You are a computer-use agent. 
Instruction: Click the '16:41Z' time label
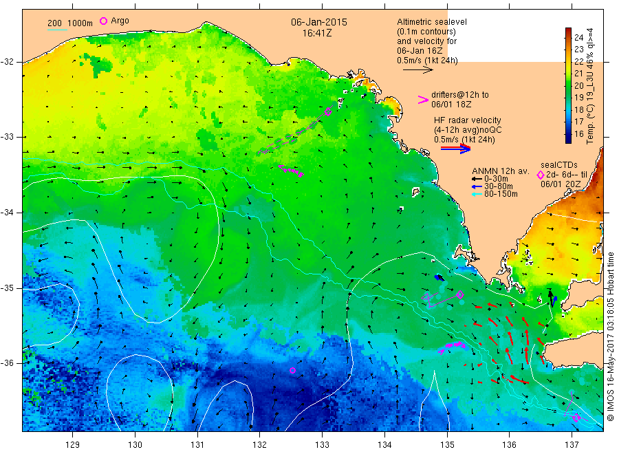[x=317, y=33]
